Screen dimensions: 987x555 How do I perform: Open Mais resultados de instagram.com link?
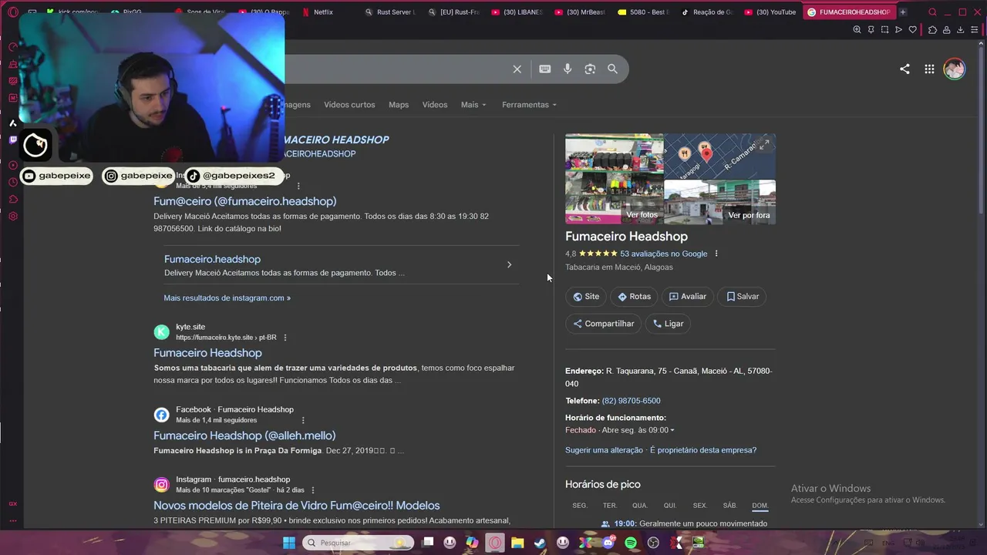(x=227, y=298)
